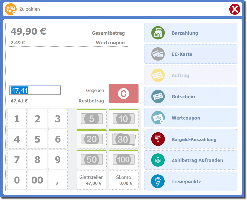Choose EC-Karte card payment icon
Image resolution: width=247 pixels, height=200 pixels.
pyautogui.click(x=158, y=54)
